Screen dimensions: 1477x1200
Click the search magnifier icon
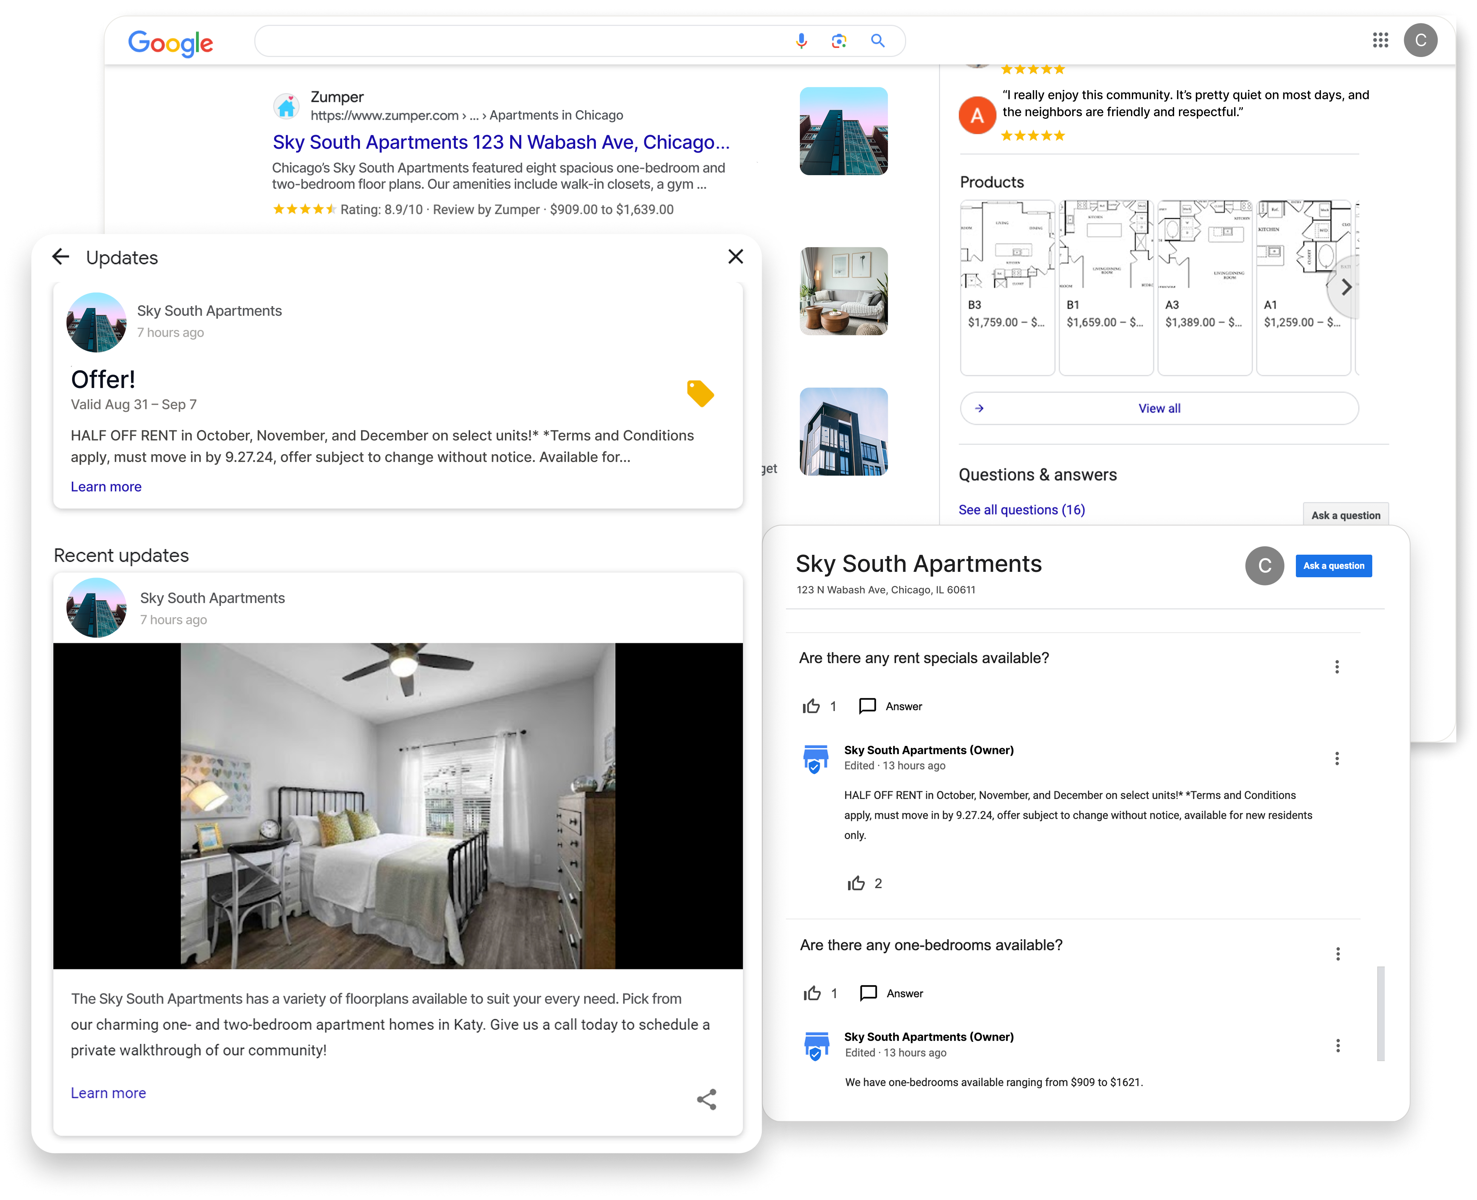point(878,41)
